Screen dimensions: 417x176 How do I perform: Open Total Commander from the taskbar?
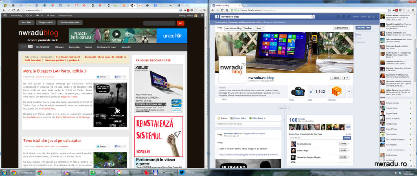click(164, 173)
